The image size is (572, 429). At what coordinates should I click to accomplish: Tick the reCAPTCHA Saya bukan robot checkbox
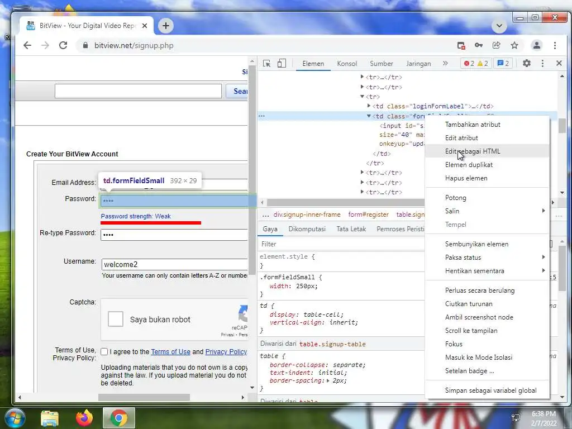[116, 319]
